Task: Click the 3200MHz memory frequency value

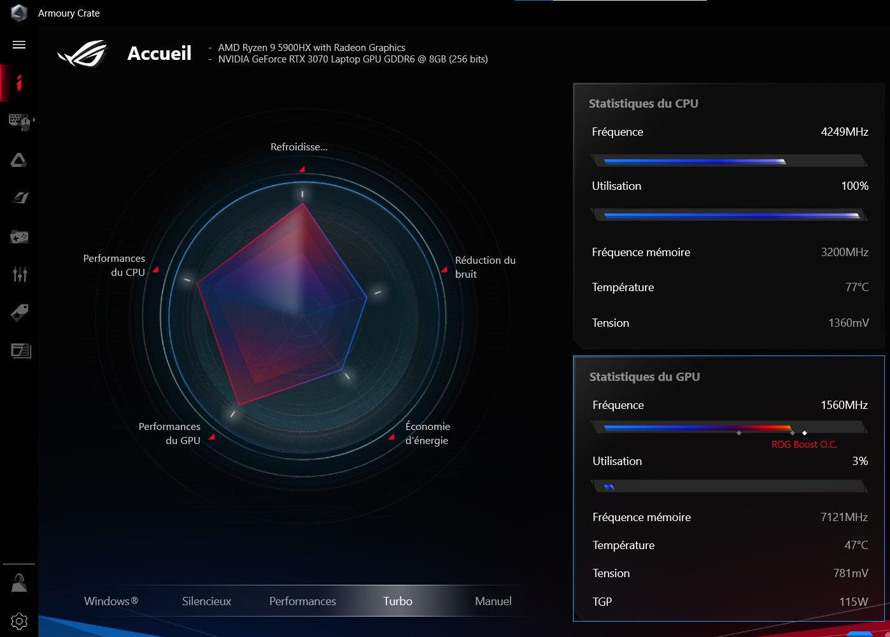Action: [845, 252]
